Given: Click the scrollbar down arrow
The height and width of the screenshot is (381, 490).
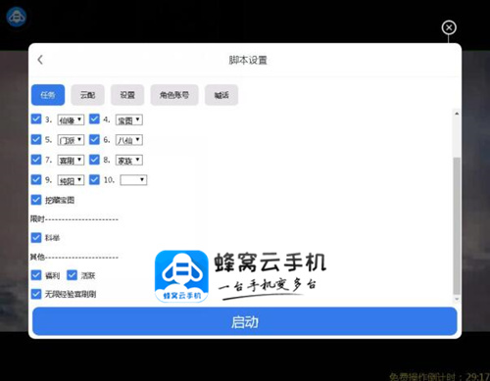Looking at the screenshot, I should click(x=457, y=299).
